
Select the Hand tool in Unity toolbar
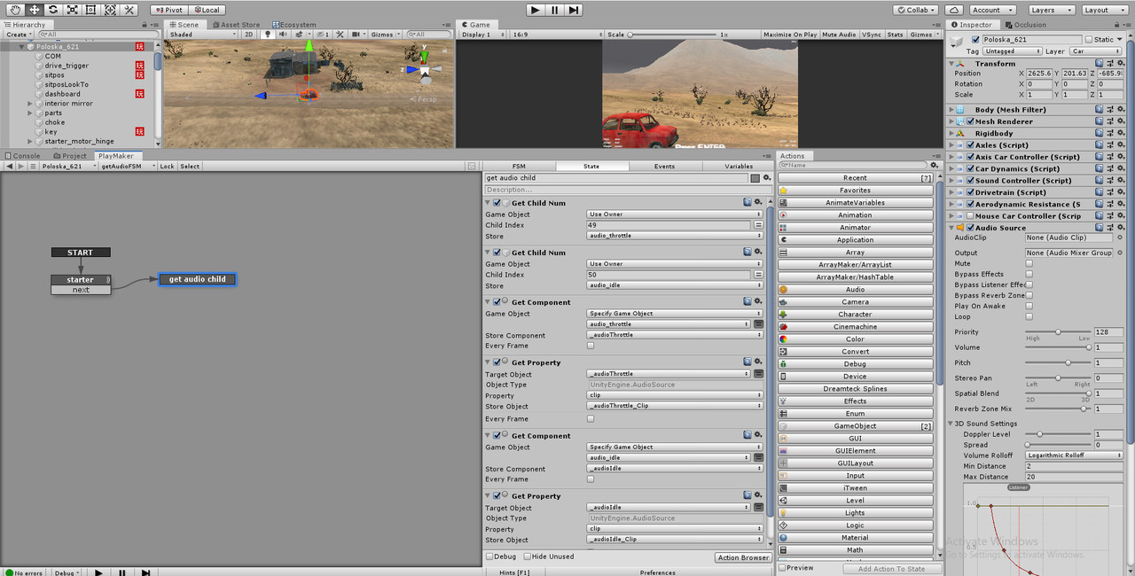point(16,10)
